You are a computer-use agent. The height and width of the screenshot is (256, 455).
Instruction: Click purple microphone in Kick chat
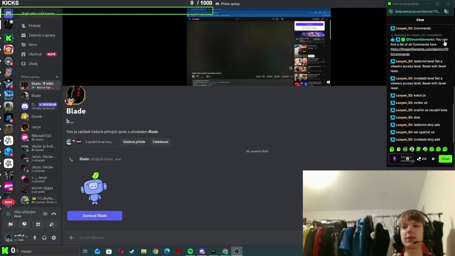(x=394, y=159)
